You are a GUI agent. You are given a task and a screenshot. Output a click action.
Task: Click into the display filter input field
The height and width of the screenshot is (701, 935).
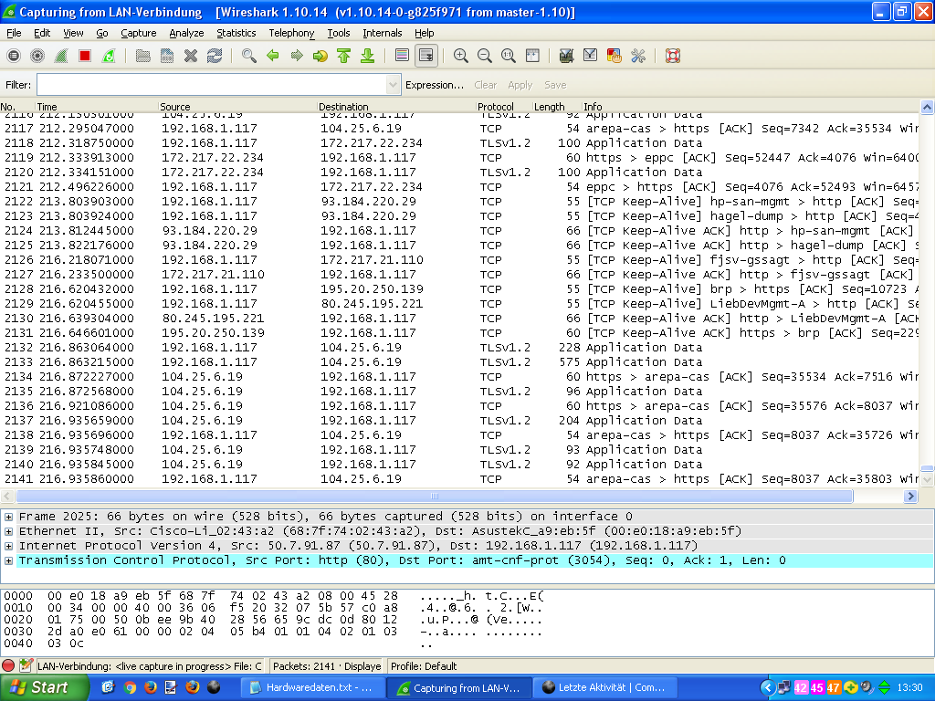[212, 85]
